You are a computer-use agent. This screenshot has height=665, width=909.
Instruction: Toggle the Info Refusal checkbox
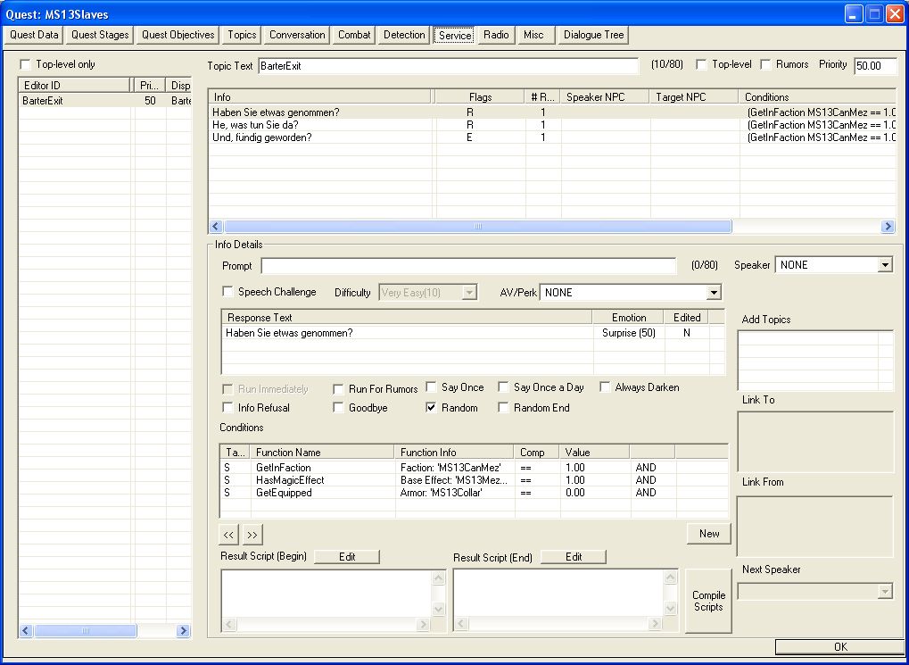coord(227,407)
